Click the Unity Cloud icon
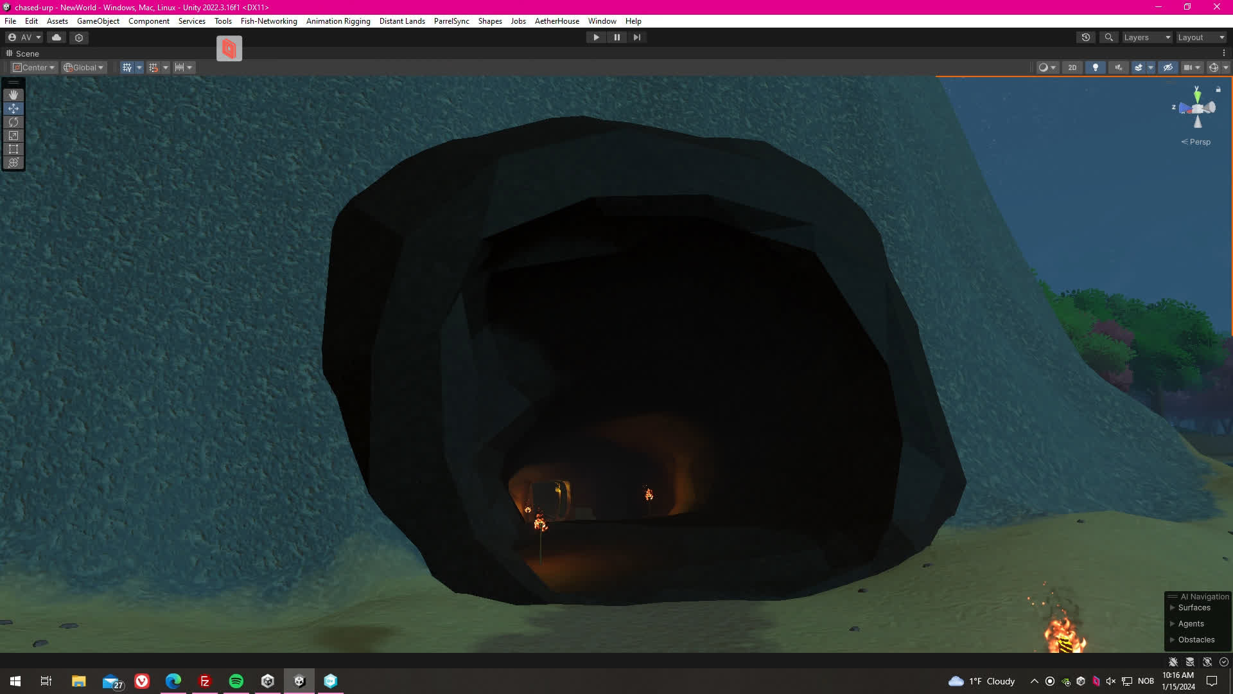Screen dimensions: 1233x694 57,37
